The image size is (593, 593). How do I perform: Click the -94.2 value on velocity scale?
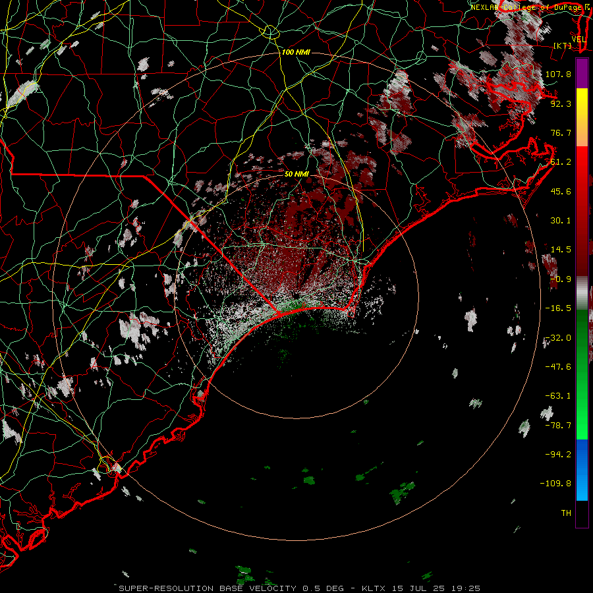click(x=558, y=454)
